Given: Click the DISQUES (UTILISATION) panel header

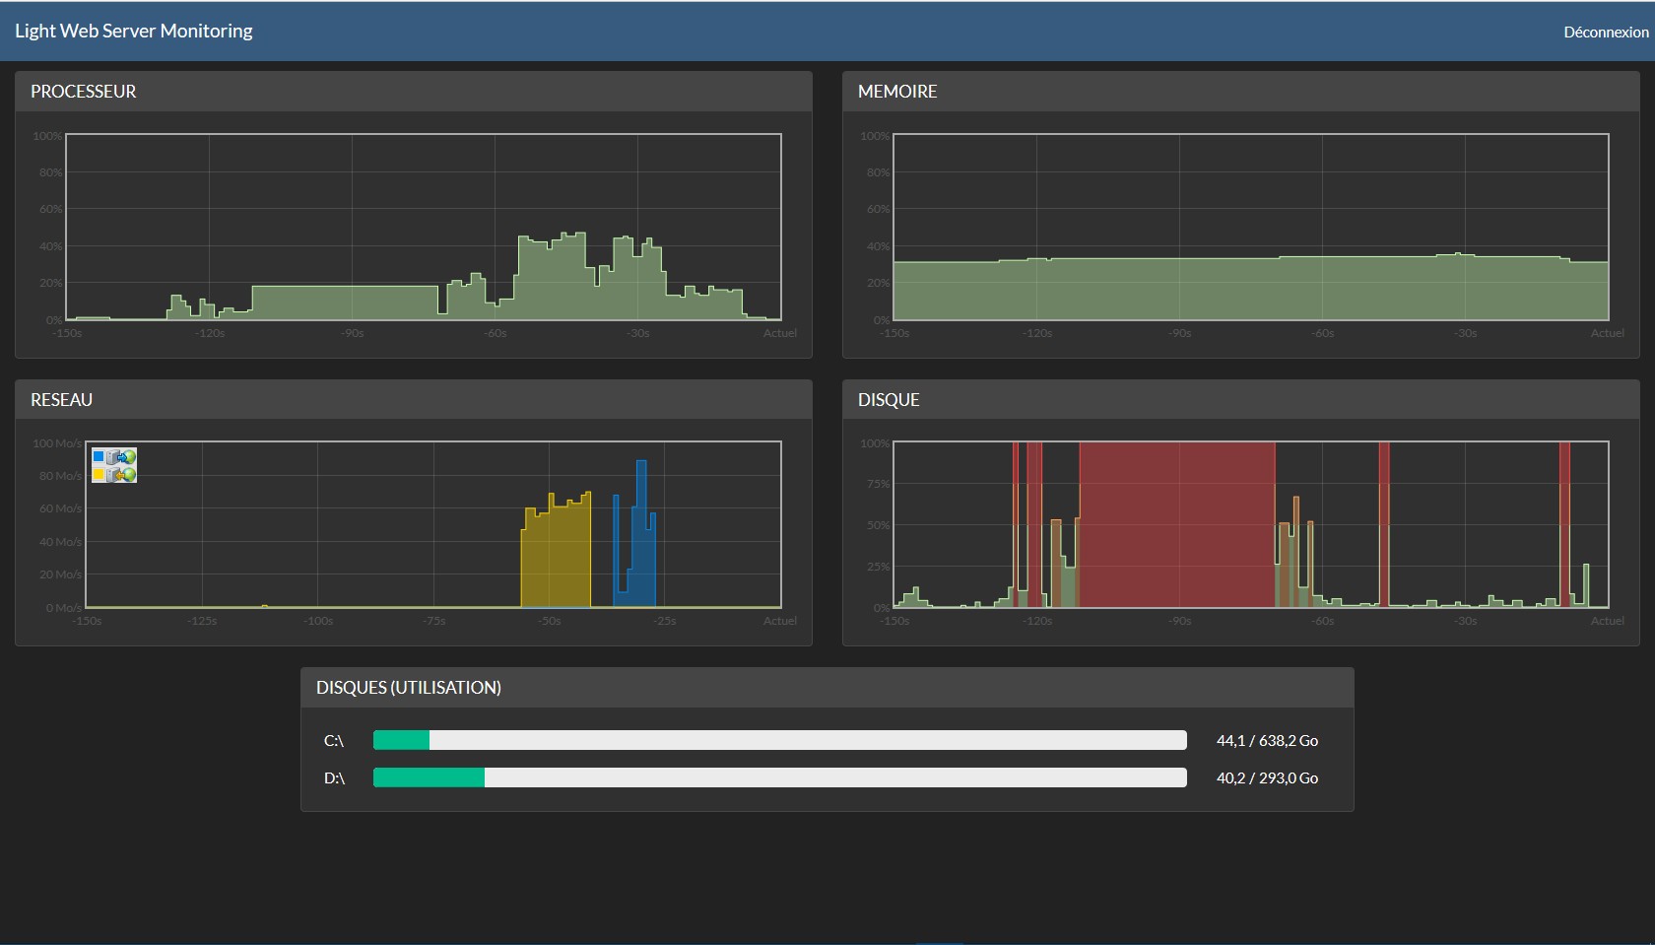Looking at the screenshot, I should (827, 687).
